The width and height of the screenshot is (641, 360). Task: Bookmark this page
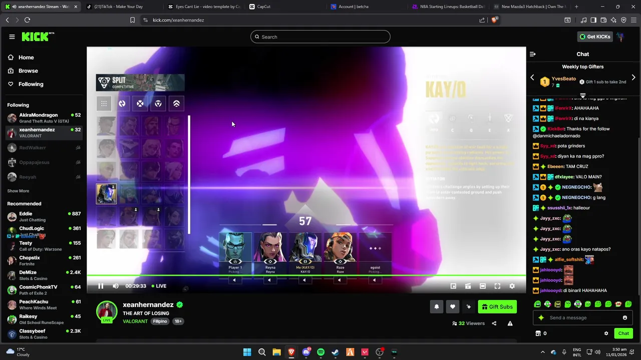132,20
